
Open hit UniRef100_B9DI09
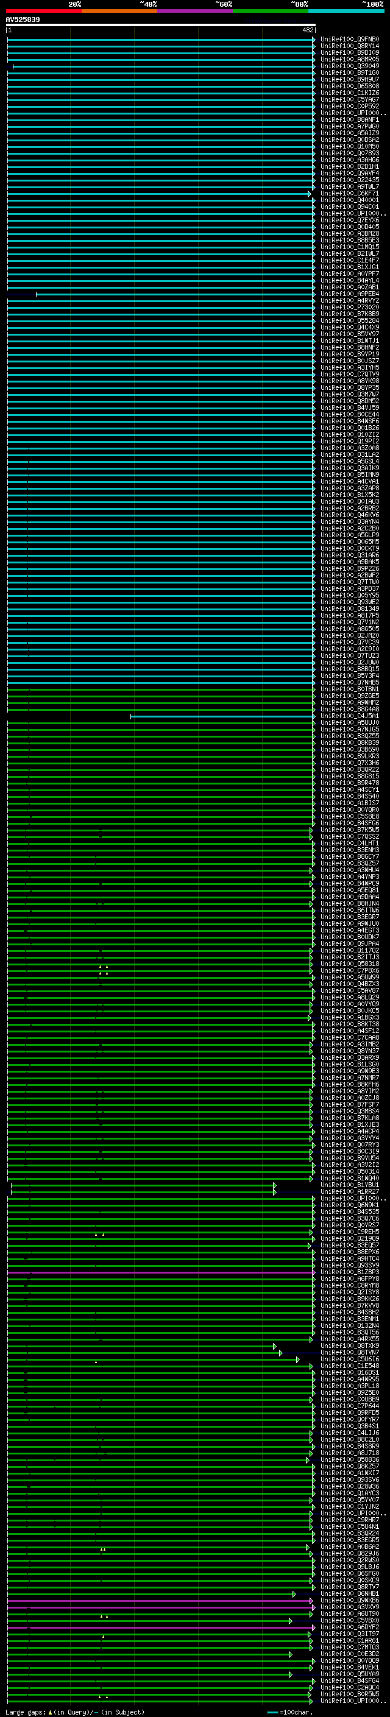[x=349, y=52]
